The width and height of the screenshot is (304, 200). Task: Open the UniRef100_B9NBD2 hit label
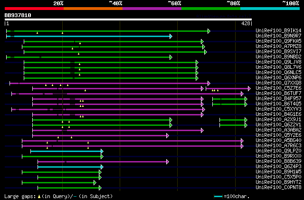click(x=278, y=57)
